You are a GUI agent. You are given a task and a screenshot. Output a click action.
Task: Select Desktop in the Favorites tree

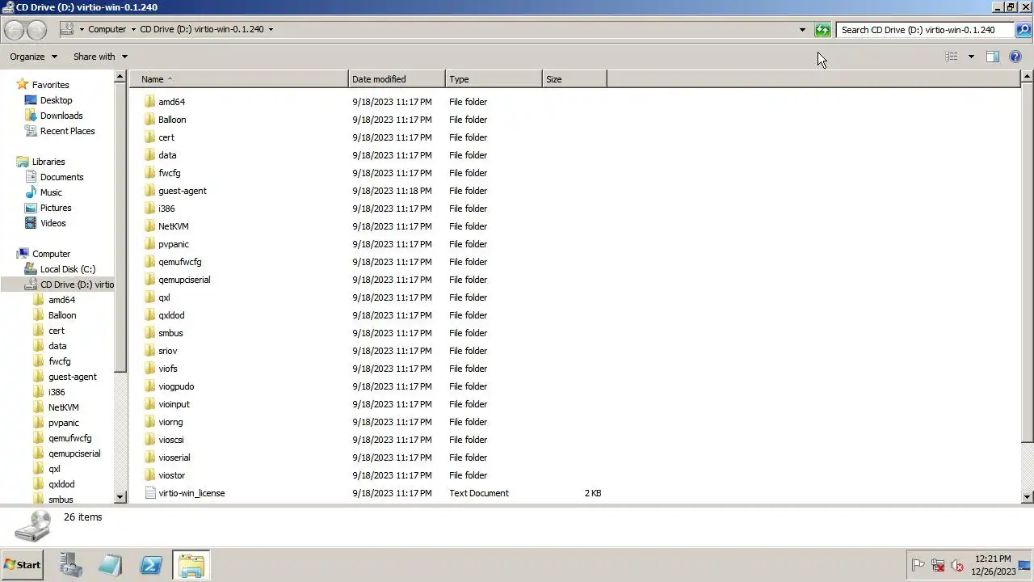click(x=56, y=100)
